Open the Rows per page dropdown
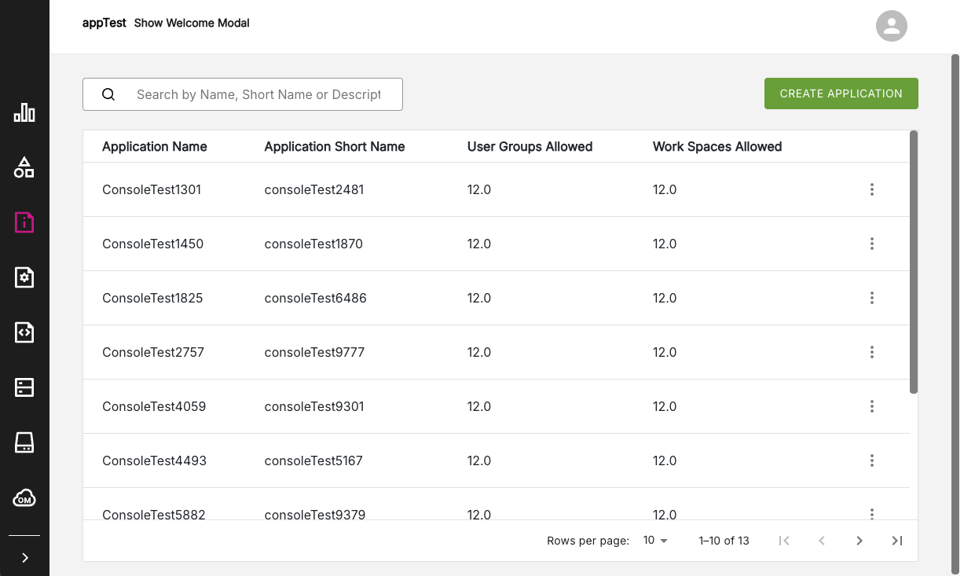This screenshot has width=964, height=576. coord(655,541)
